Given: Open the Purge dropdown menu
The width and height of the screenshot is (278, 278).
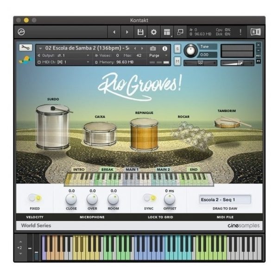Looking at the screenshot, I should tap(158, 56).
